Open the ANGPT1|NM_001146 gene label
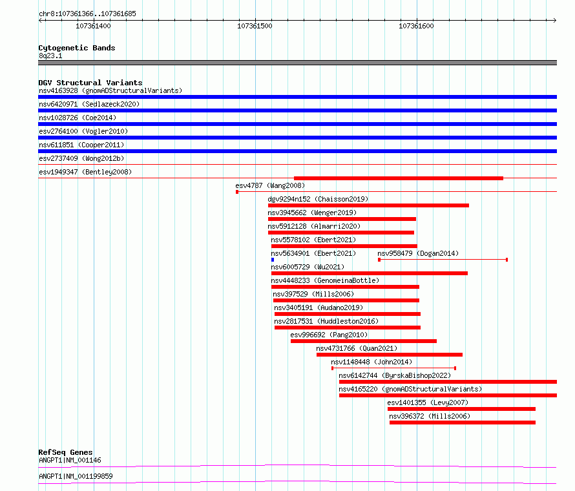This screenshot has height=491, width=575. 70,460
